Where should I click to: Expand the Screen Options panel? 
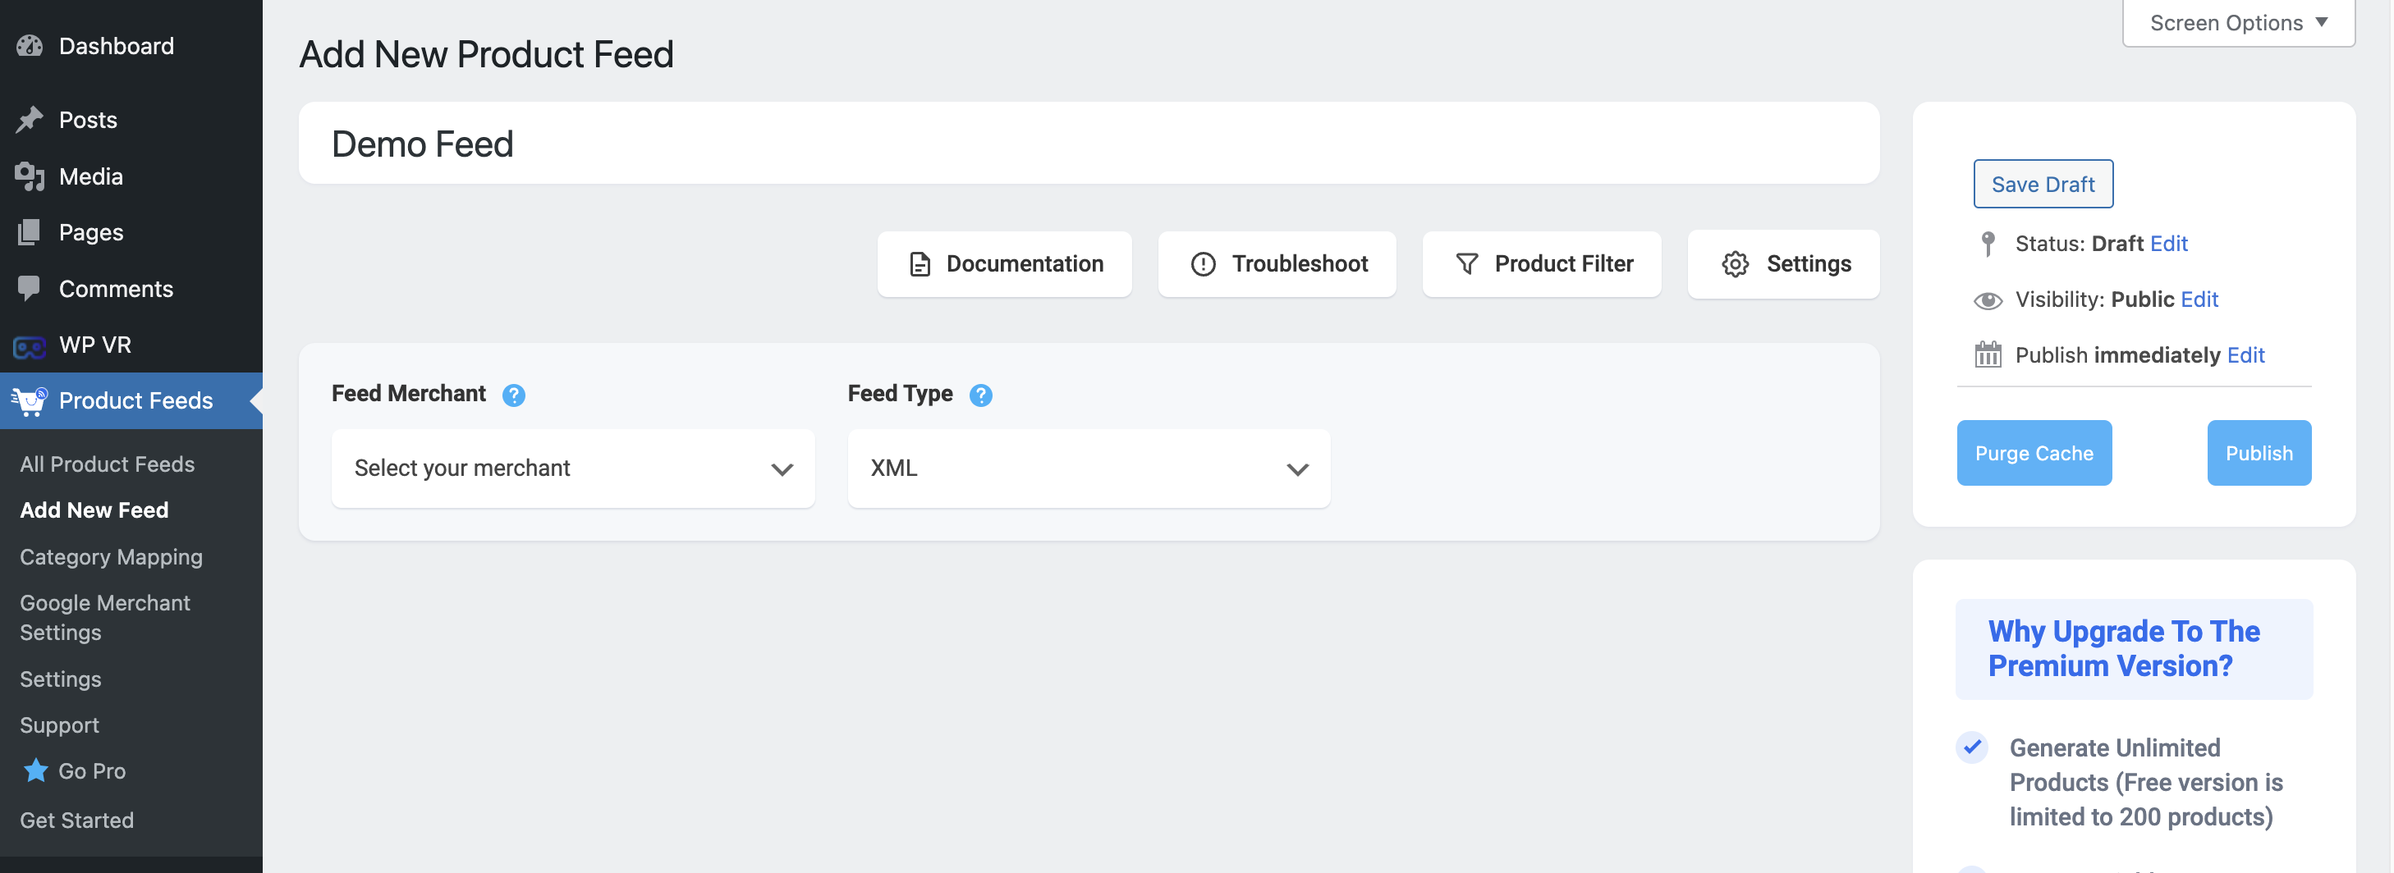[2238, 22]
